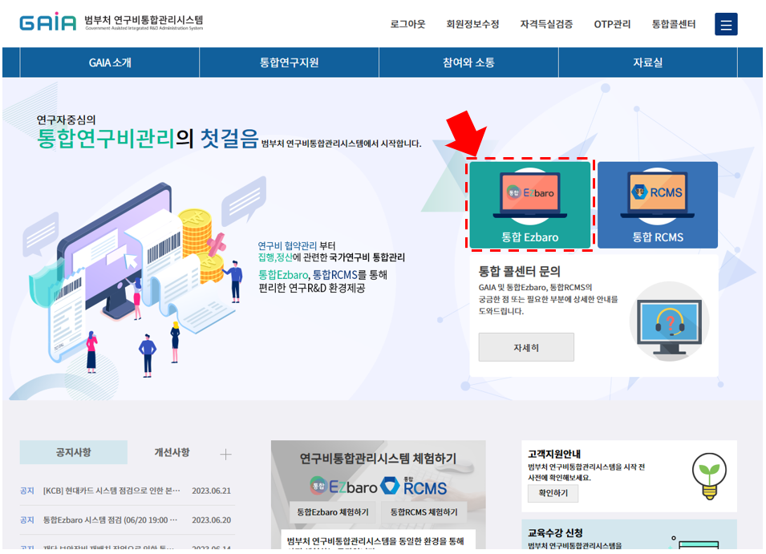Select the 공지사항 tab
Image resolution: width=766 pixels, height=554 pixels.
[x=73, y=452]
